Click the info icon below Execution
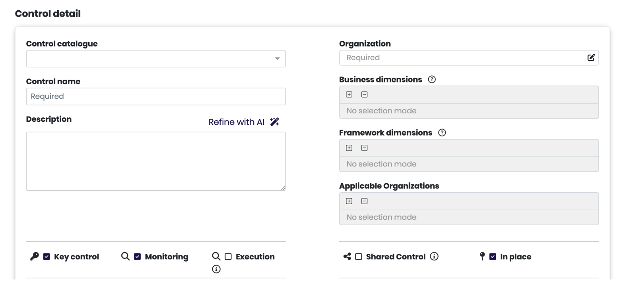The height and width of the screenshot is (291, 633). click(216, 269)
